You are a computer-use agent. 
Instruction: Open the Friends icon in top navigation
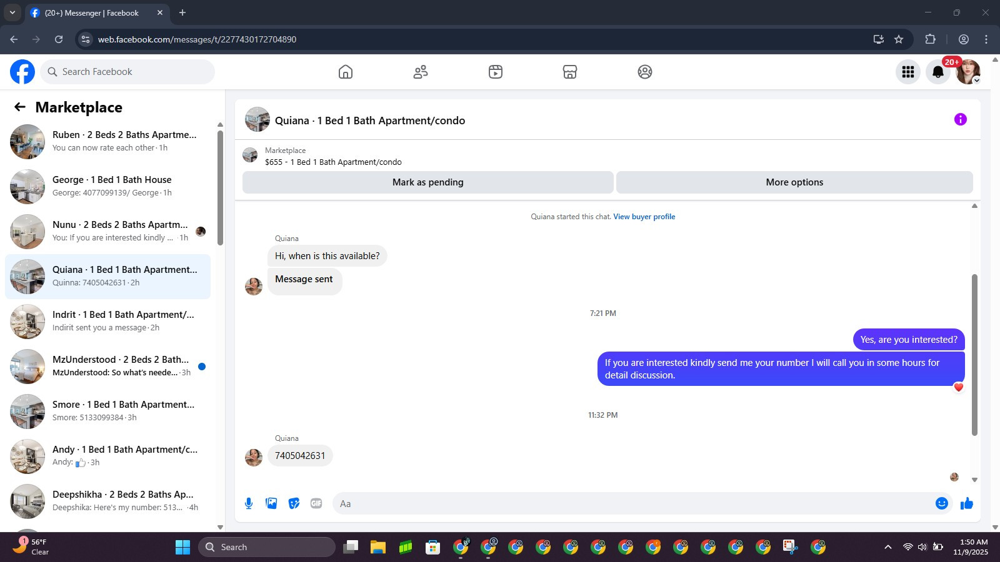pyautogui.click(x=421, y=72)
